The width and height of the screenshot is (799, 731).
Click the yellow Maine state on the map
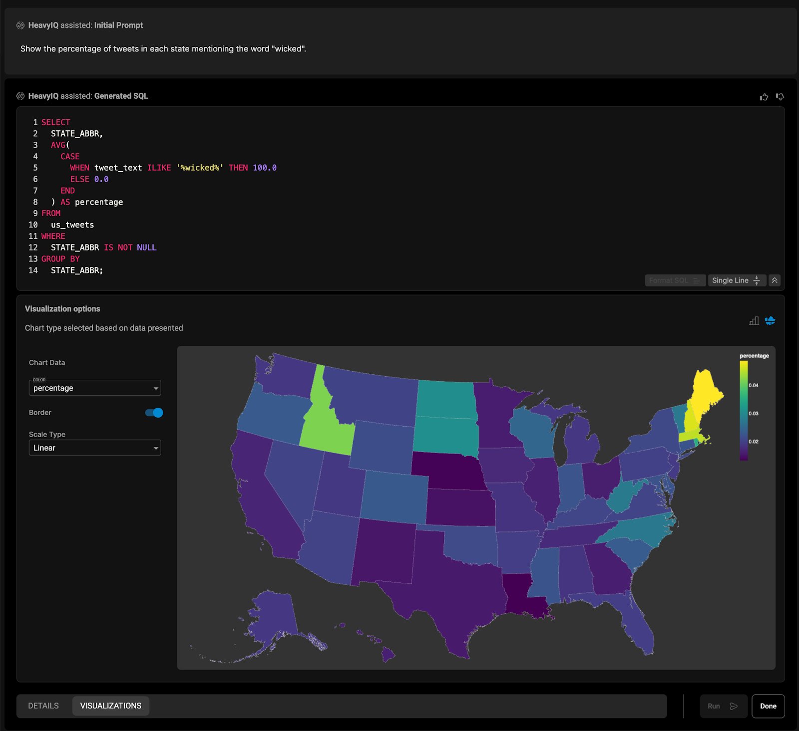(705, 394)
